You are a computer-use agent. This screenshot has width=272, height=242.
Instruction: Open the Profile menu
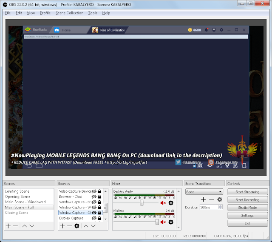[45, 13]
